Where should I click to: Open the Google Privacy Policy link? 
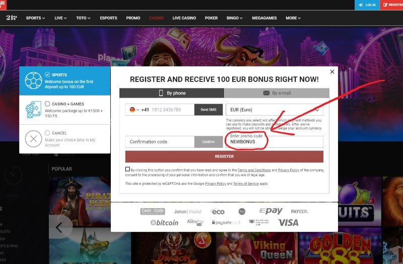(216, 184)
